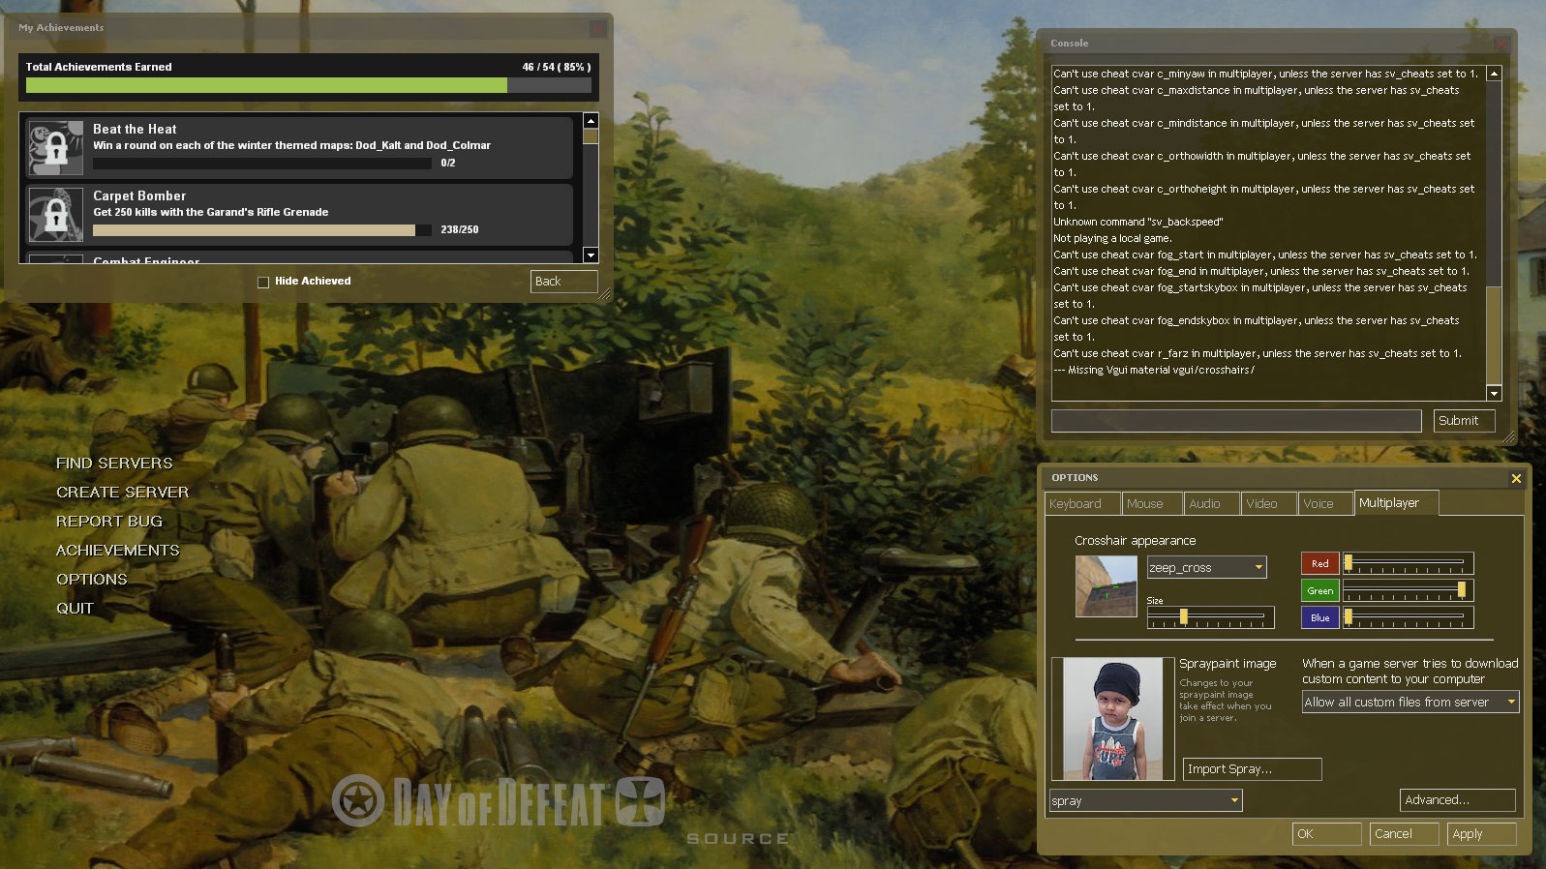Expand the zeep_cross crosshair dropdown
1546x869 pixels.
pyautogui.click(x=1258, y=567)
